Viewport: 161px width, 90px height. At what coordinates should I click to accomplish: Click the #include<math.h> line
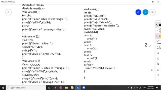click(x=33, y=8)
